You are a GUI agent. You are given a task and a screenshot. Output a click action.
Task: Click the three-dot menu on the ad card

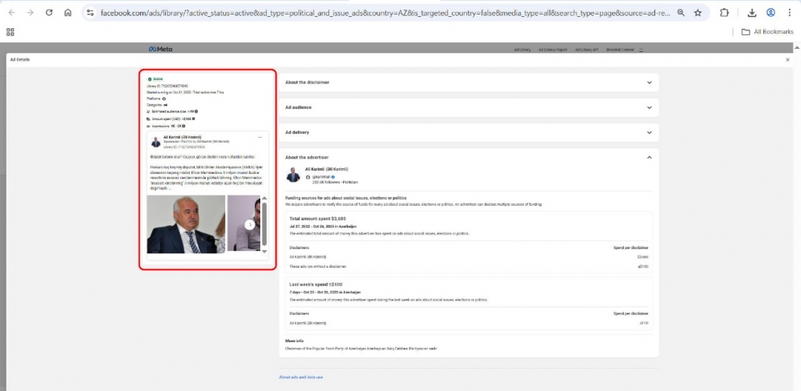(259, 138)
